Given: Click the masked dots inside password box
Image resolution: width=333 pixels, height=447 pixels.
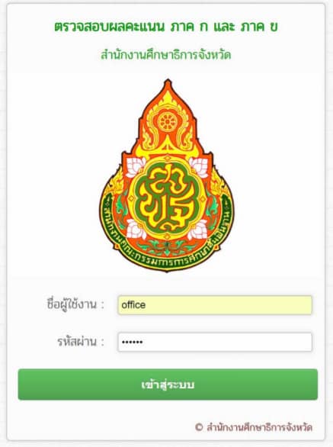Looking at the screenshot, I should pyautogui.click(x=132, y=342).
